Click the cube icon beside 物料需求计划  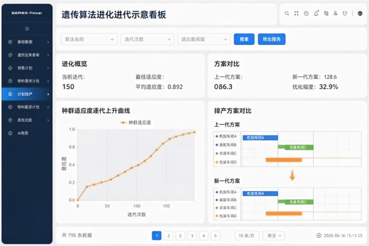click(x=10, y=81)
